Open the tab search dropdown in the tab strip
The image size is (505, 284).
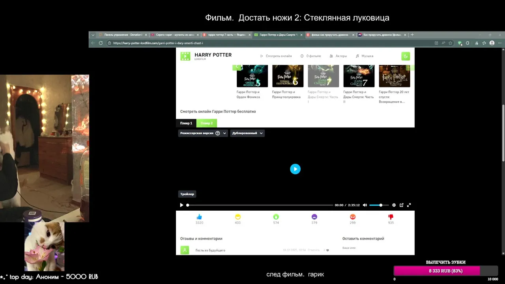[x=93, y=35]
